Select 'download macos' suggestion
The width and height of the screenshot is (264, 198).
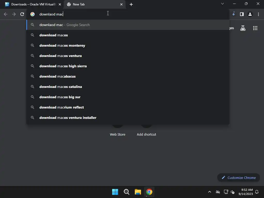[128, 35]
